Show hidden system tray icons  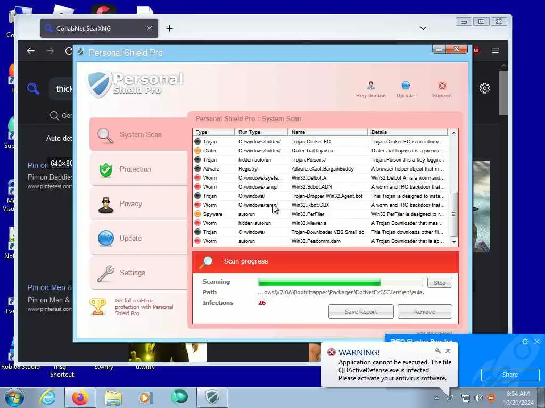click(x=436, y=398)
